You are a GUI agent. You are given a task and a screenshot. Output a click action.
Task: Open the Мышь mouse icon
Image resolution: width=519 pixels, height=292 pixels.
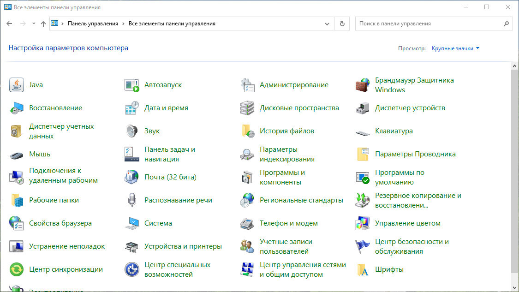[x=16, y=155]
